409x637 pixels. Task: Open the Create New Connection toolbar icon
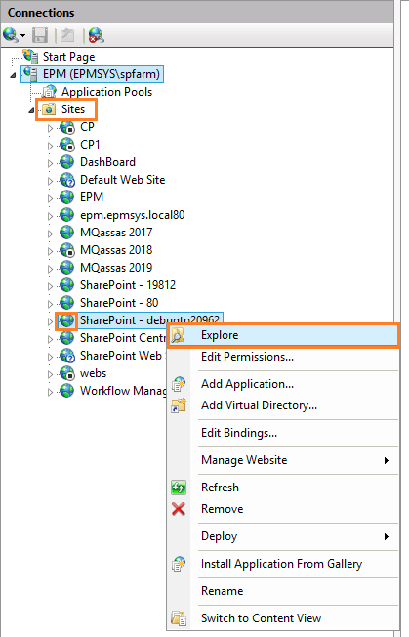pyautogui.click(x=10, y=35)
